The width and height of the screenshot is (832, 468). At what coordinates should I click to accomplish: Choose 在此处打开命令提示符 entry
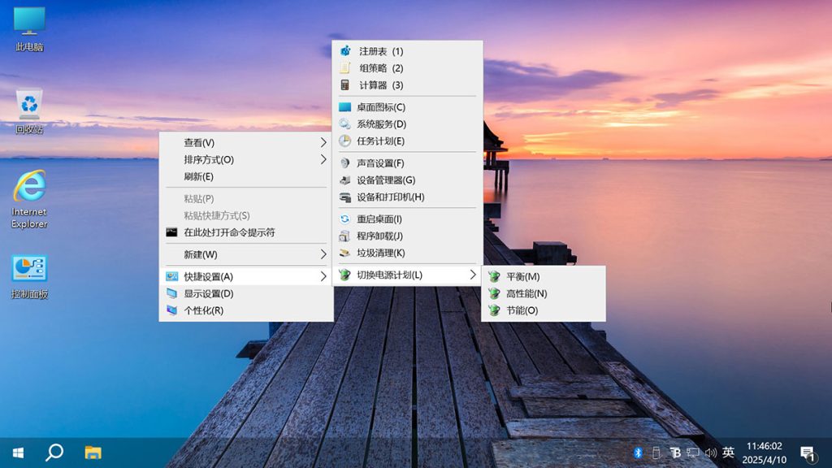(246, 232)
